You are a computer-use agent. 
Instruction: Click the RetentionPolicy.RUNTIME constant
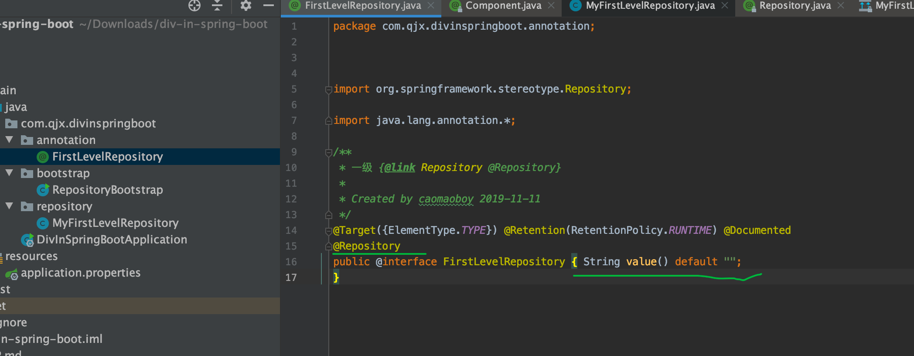click(641, 230)
